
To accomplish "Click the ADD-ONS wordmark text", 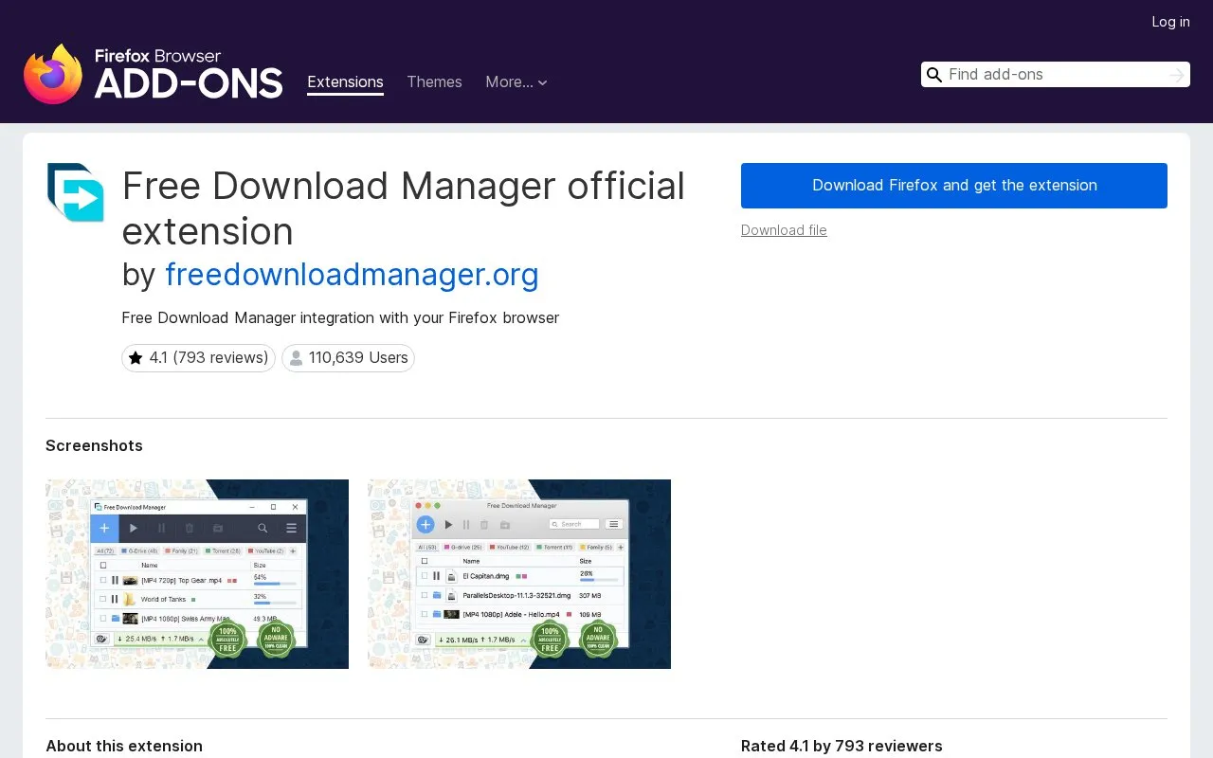I will [189, 84].
